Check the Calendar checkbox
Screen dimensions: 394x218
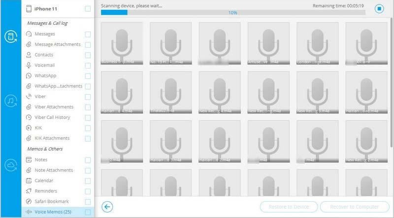pyautogui.click(x=88, y=181)
